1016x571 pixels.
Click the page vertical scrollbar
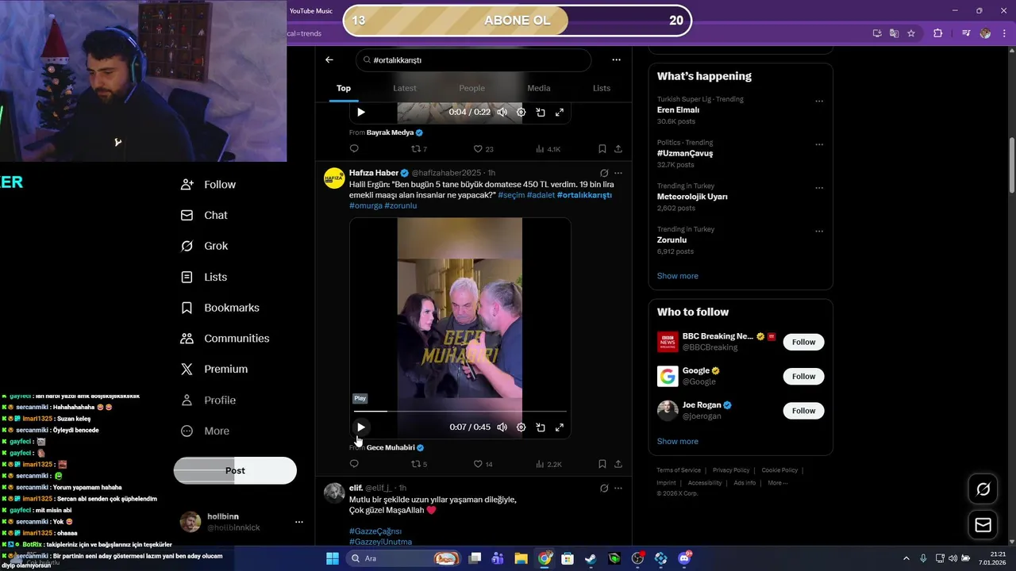click(1011, 165)
